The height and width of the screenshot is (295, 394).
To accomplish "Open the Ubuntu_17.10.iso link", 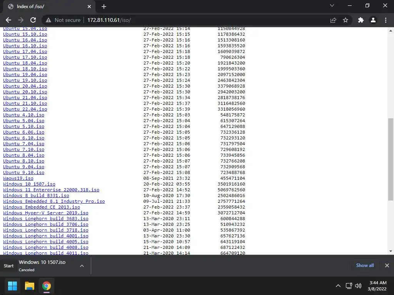I will (25, 57).
